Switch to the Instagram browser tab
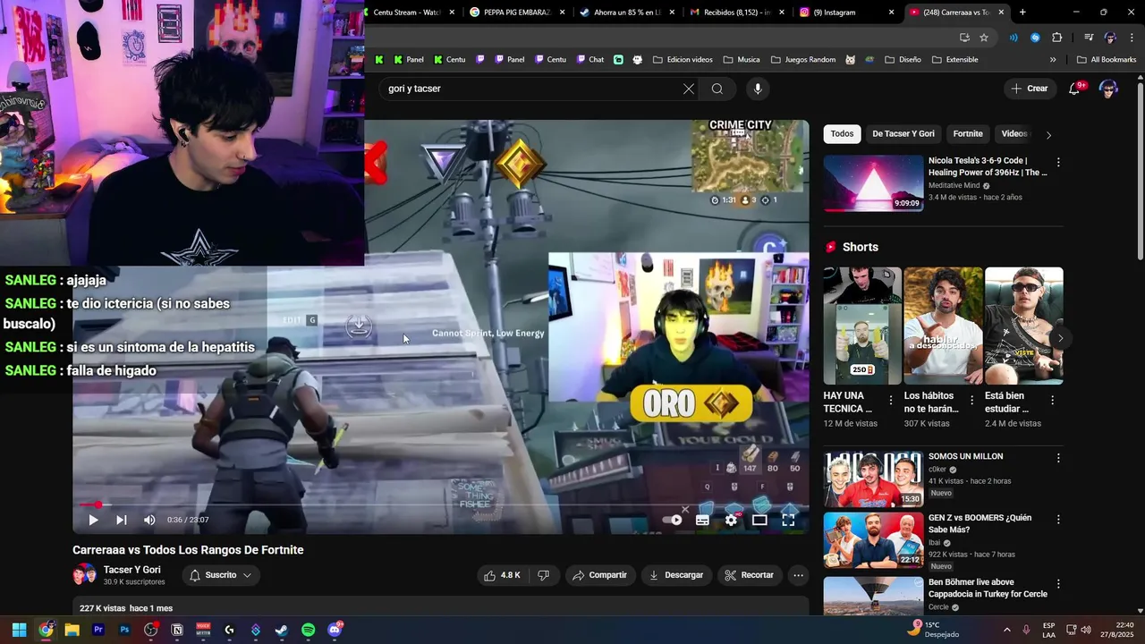Viewport: 1145px width, 644px height. (845, 13)
